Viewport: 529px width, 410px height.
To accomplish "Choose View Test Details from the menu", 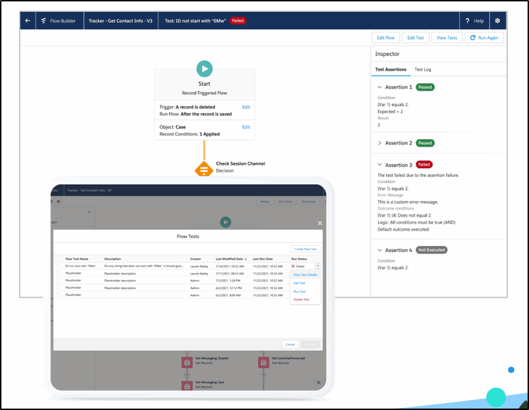I will (305, 275).
